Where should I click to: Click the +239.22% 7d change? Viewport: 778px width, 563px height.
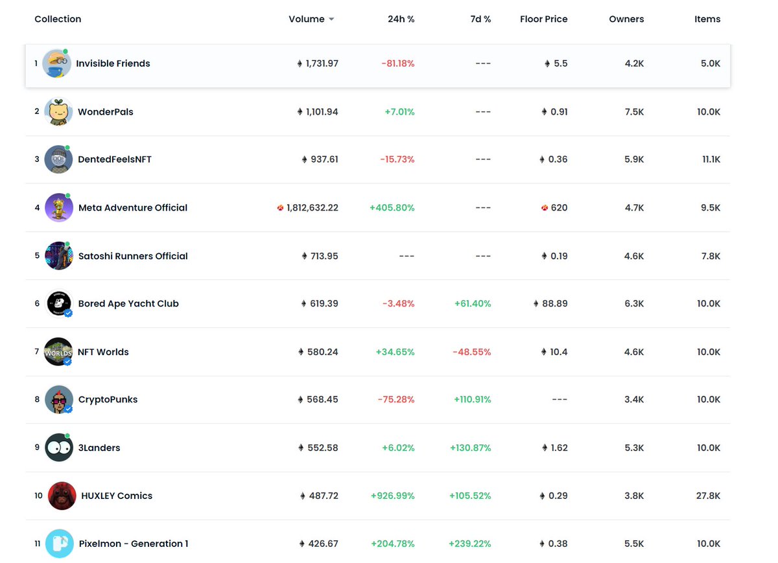point(470,544)
